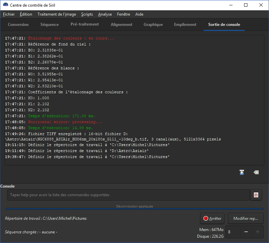Image resolution: width=269 pixels, height=243 pixels.
Task: Switch to the Pré-traitement tab
Action: (x=85, y=25)
